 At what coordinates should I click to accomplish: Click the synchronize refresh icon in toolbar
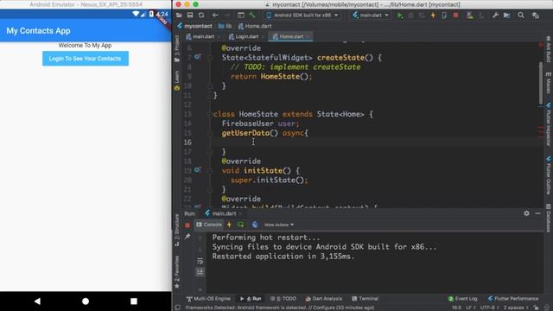(201, 16)
